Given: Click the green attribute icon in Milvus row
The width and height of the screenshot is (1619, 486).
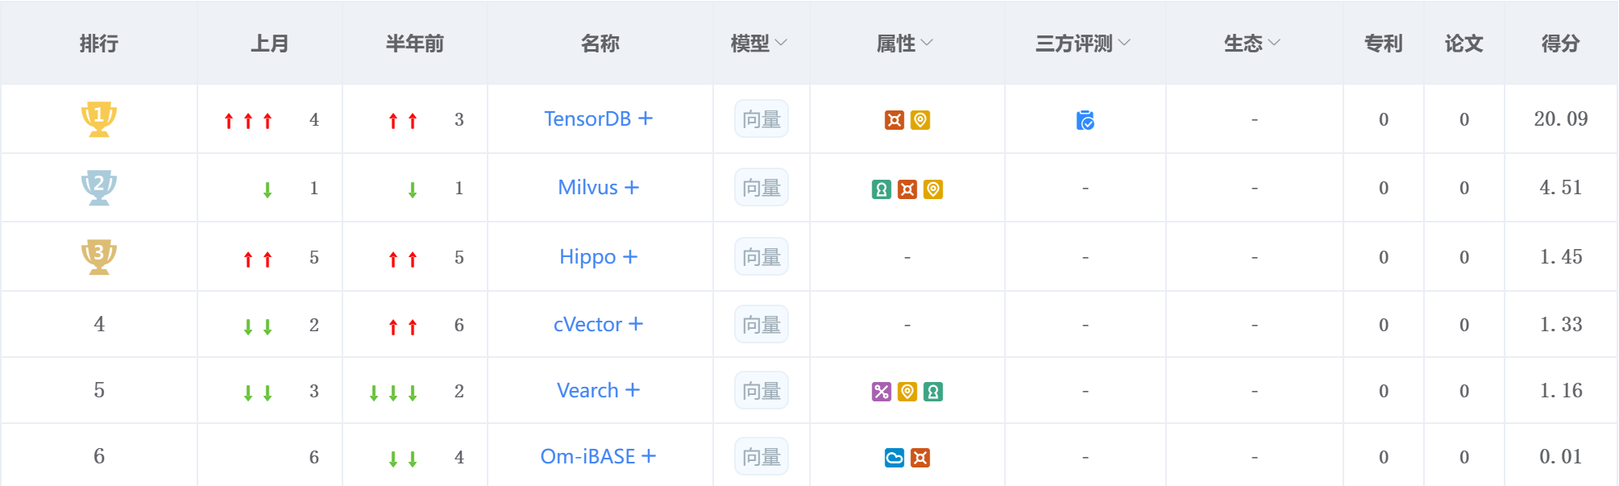Looking at the screenshot, I should [882, 189].
